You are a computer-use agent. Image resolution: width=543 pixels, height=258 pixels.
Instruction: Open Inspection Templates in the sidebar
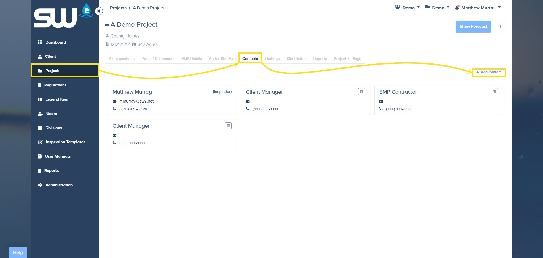pos(65,142)
